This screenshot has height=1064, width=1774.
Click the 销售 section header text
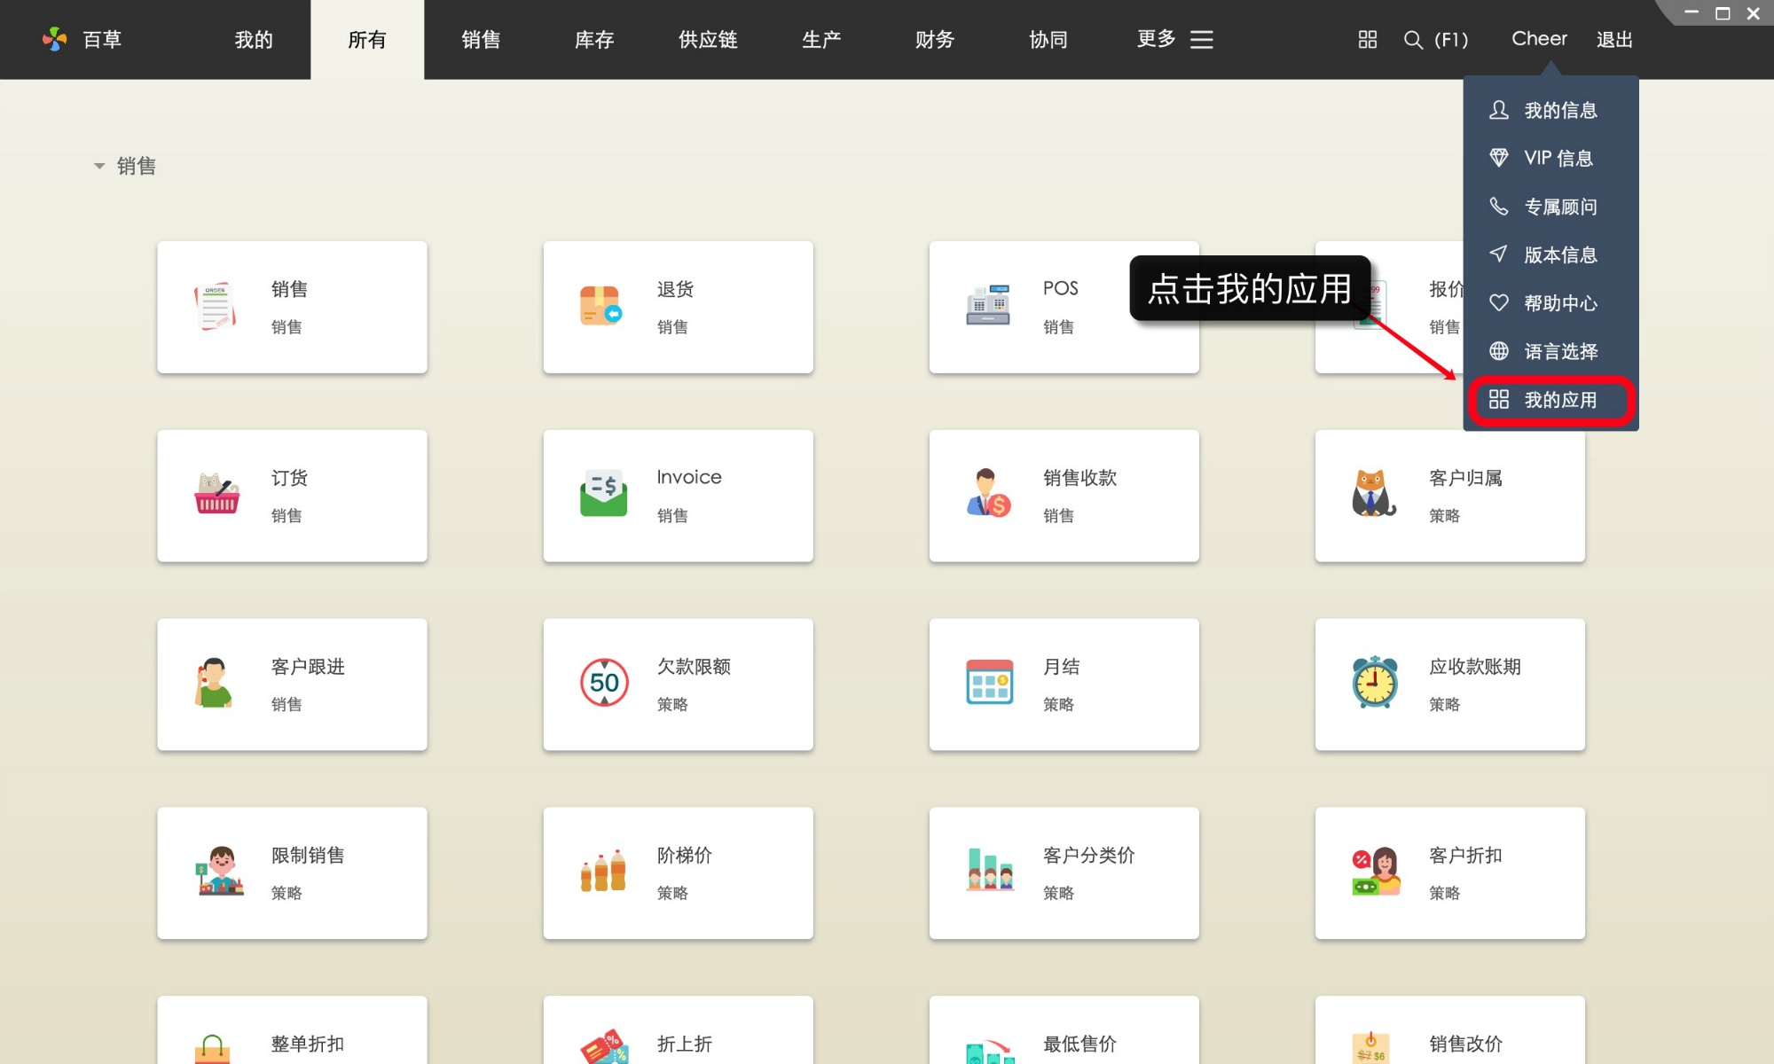(136, 166)
